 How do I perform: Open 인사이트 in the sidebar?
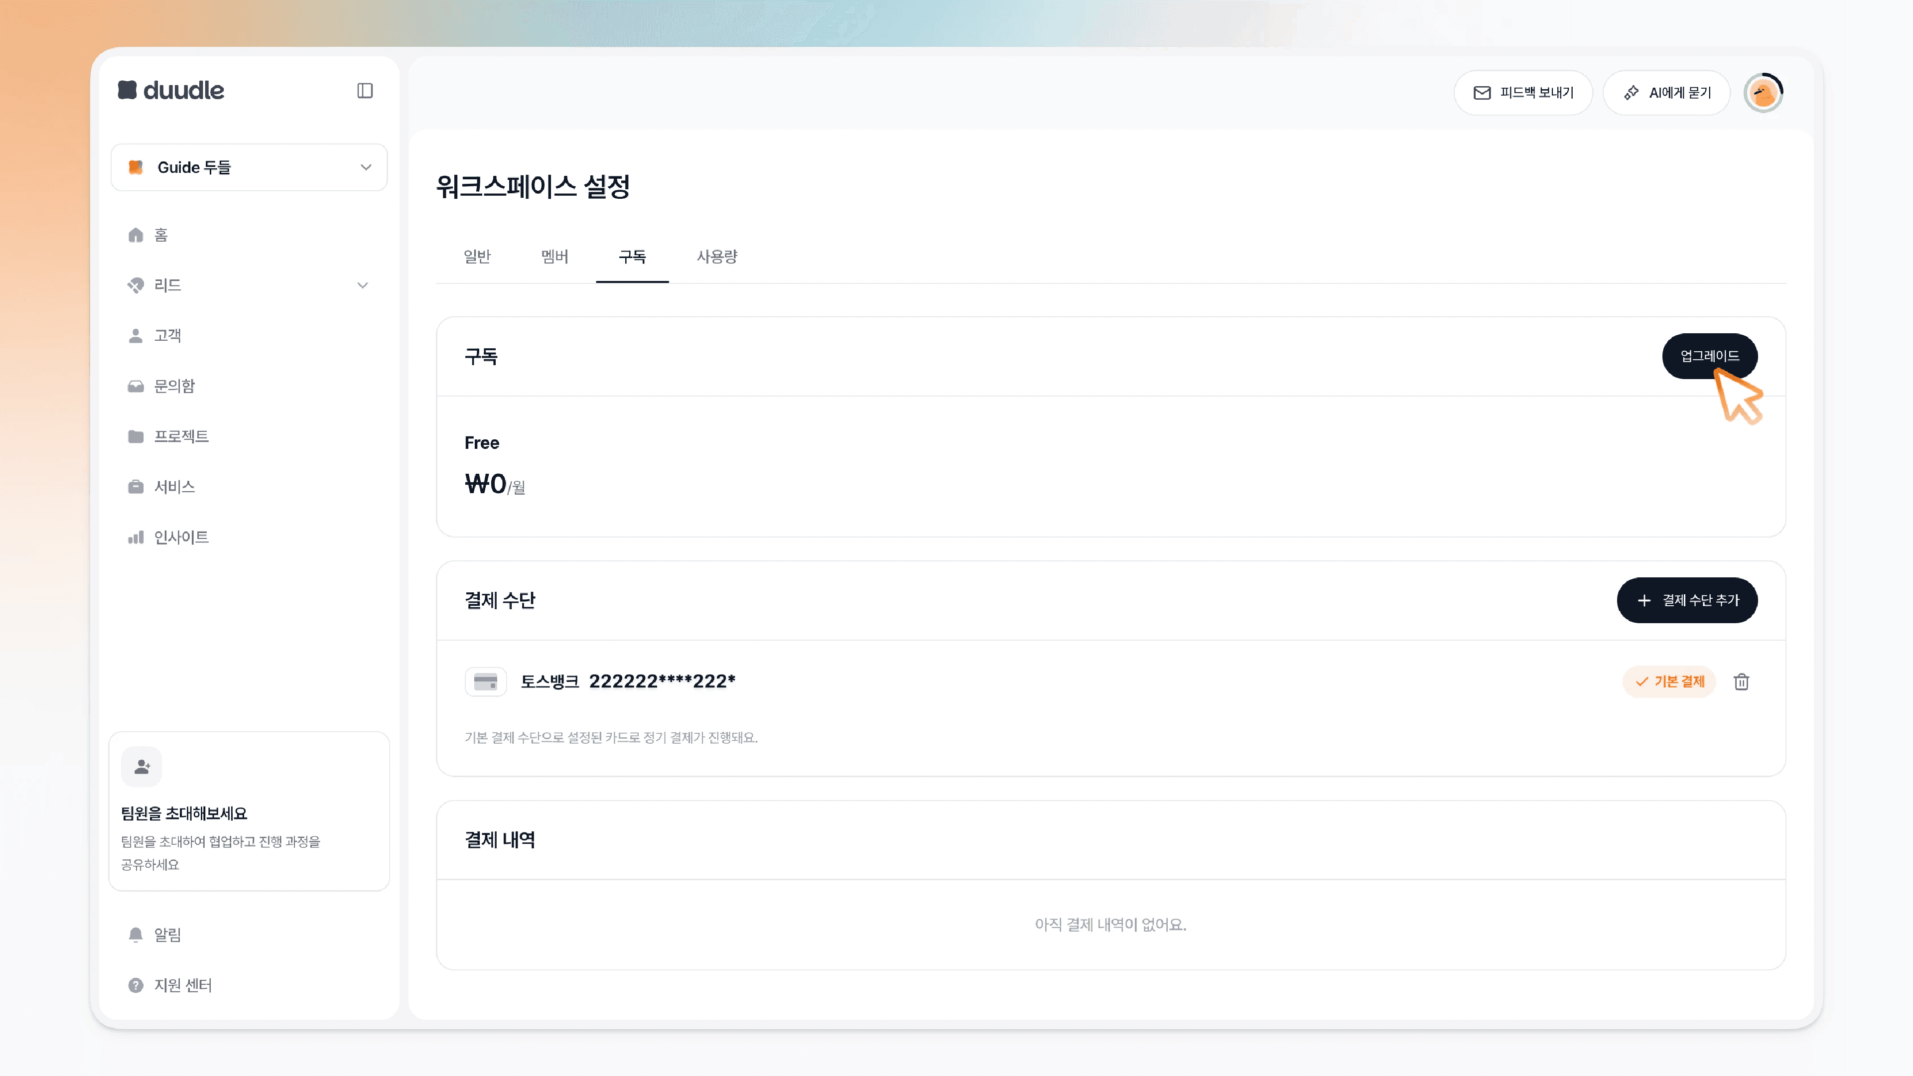(249, 537)
